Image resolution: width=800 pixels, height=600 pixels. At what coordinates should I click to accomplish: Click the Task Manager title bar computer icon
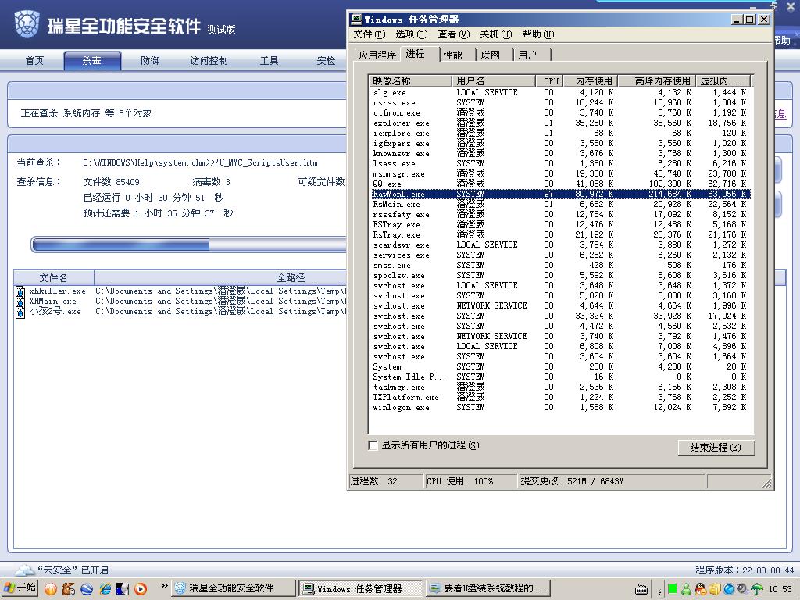tap(356, 20)
